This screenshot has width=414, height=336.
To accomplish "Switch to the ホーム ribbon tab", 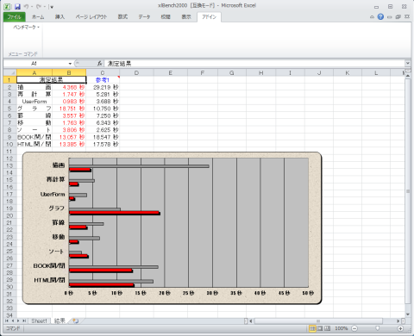I will click(x=38, y=17).
